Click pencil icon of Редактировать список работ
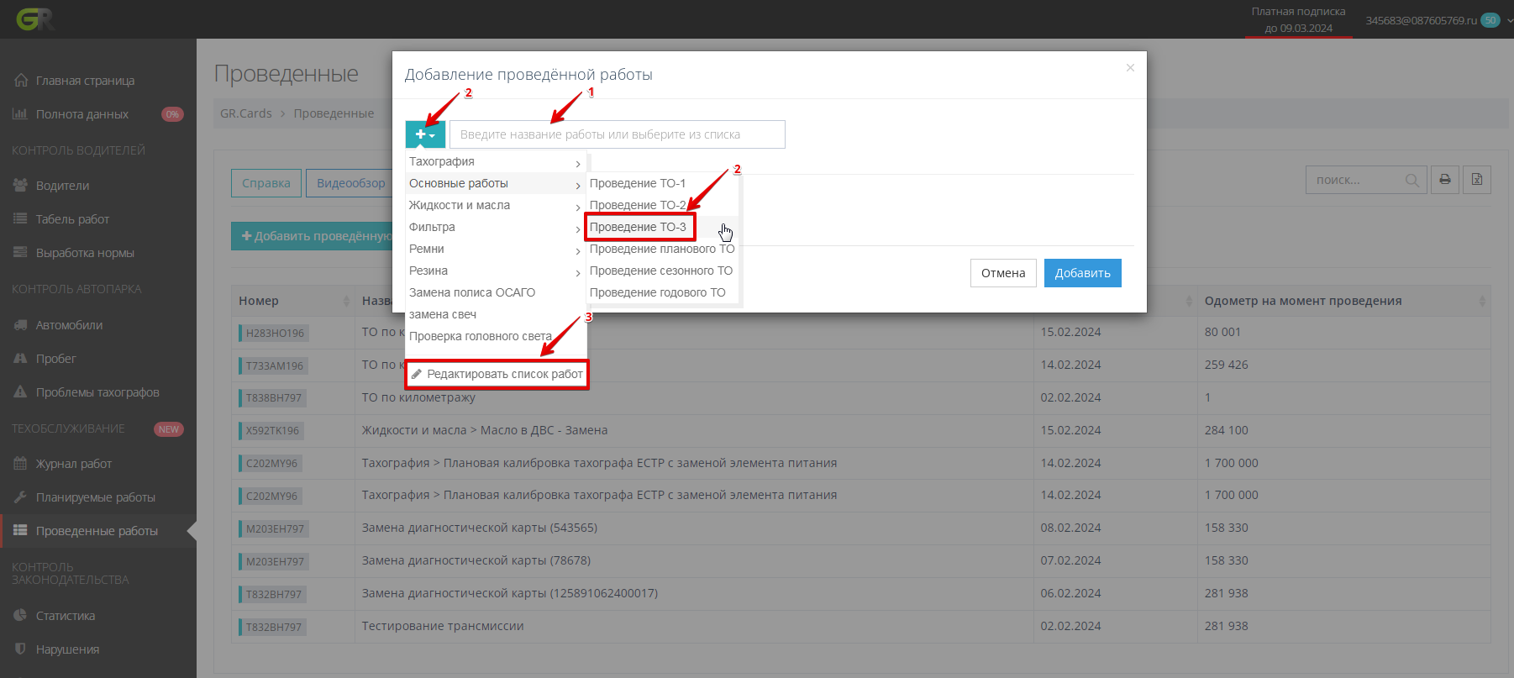The width and height of the screenshot is (1514, 678). (x=417, y=374)
